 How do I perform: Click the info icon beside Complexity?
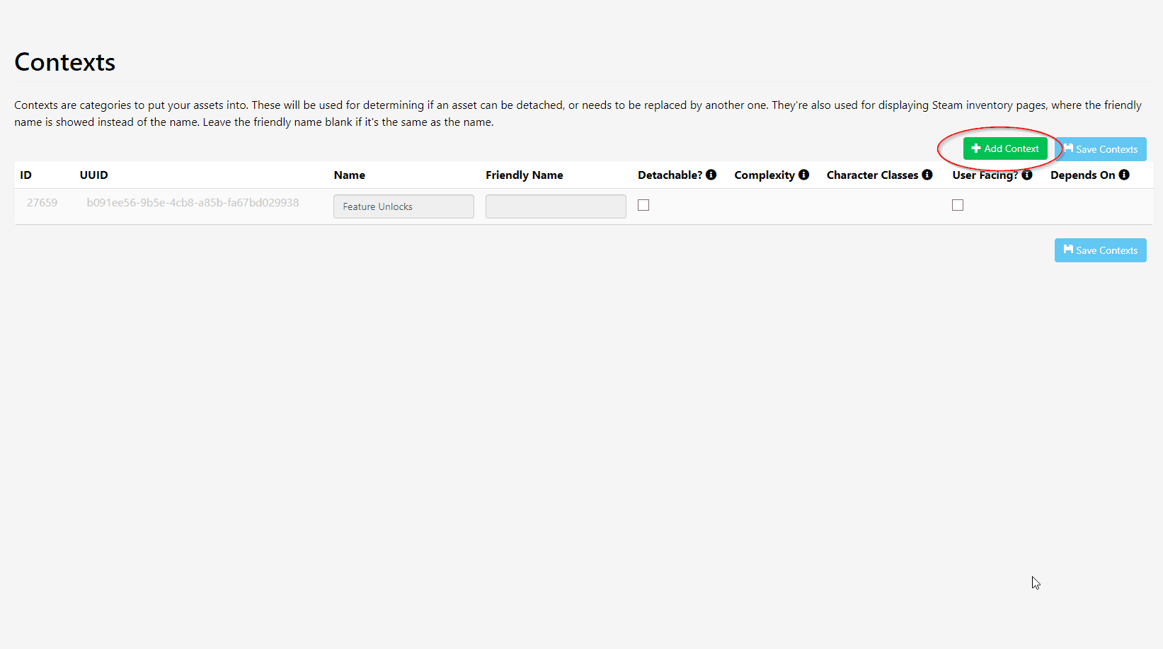pyautogui.click(x=803, y=175)
